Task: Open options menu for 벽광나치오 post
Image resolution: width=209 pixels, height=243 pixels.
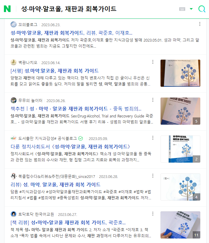Action: (153, 62)
